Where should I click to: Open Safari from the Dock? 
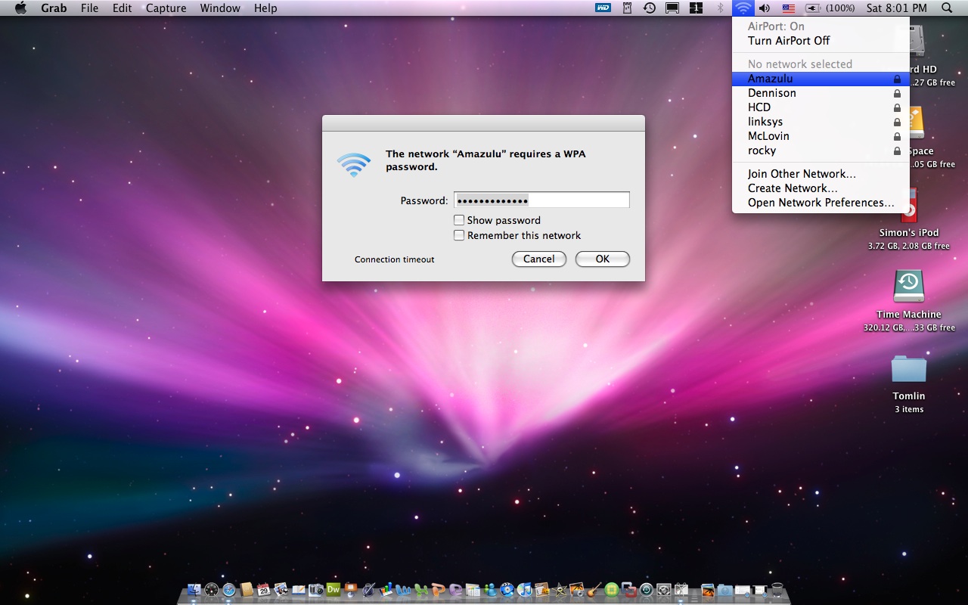pos(229,590)
